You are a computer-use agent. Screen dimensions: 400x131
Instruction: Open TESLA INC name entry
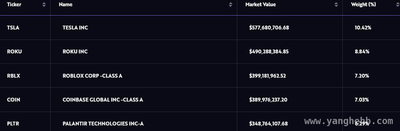[75, 27]
